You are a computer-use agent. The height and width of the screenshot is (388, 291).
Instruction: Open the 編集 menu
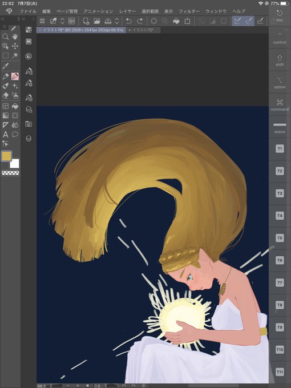coord(46,11)
